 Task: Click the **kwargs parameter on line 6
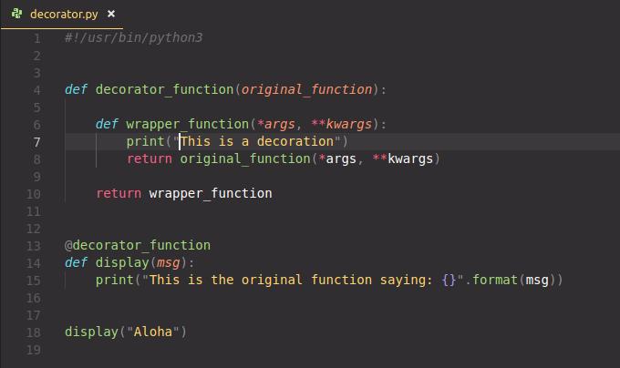point(346,125)
